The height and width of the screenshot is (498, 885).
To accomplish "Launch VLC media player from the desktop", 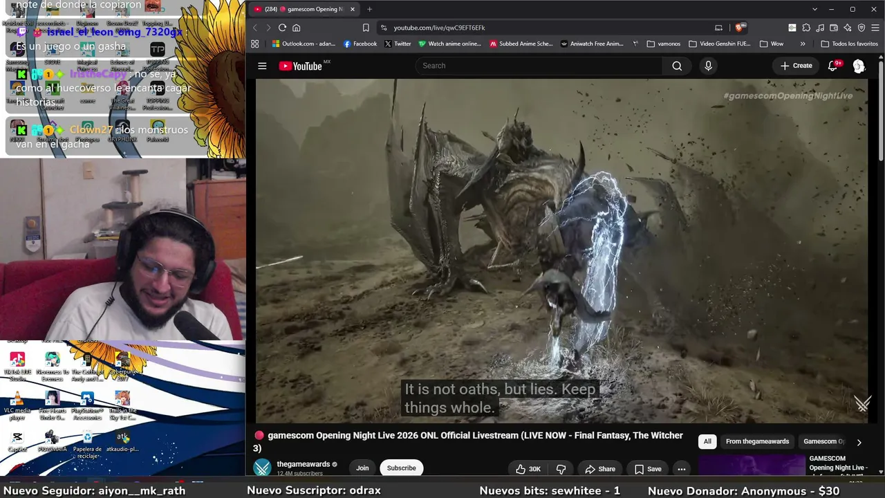I will click(x=17, y=405).
